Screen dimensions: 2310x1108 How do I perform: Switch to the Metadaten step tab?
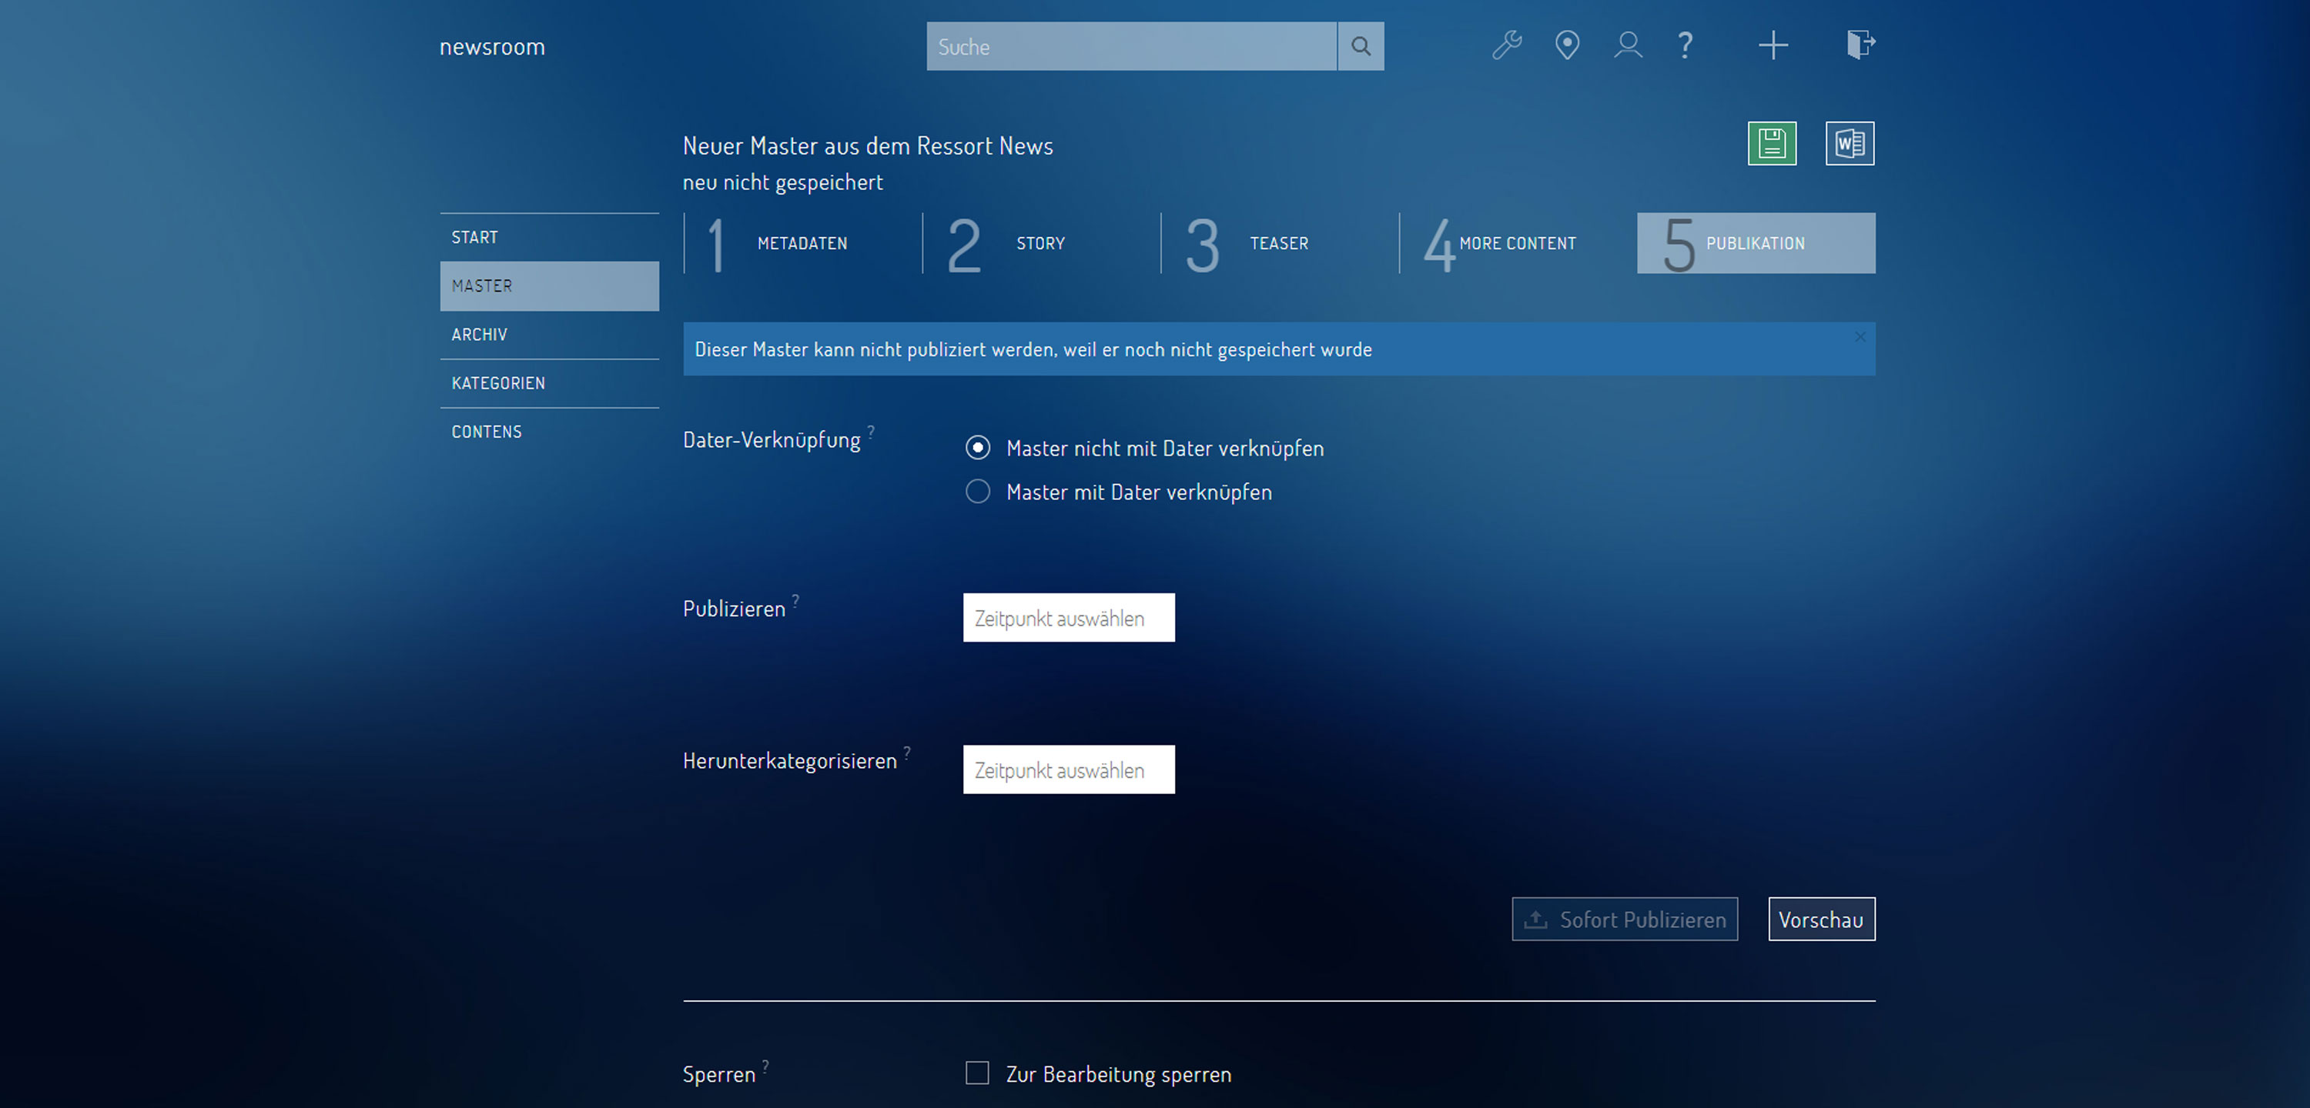point(801,244)
